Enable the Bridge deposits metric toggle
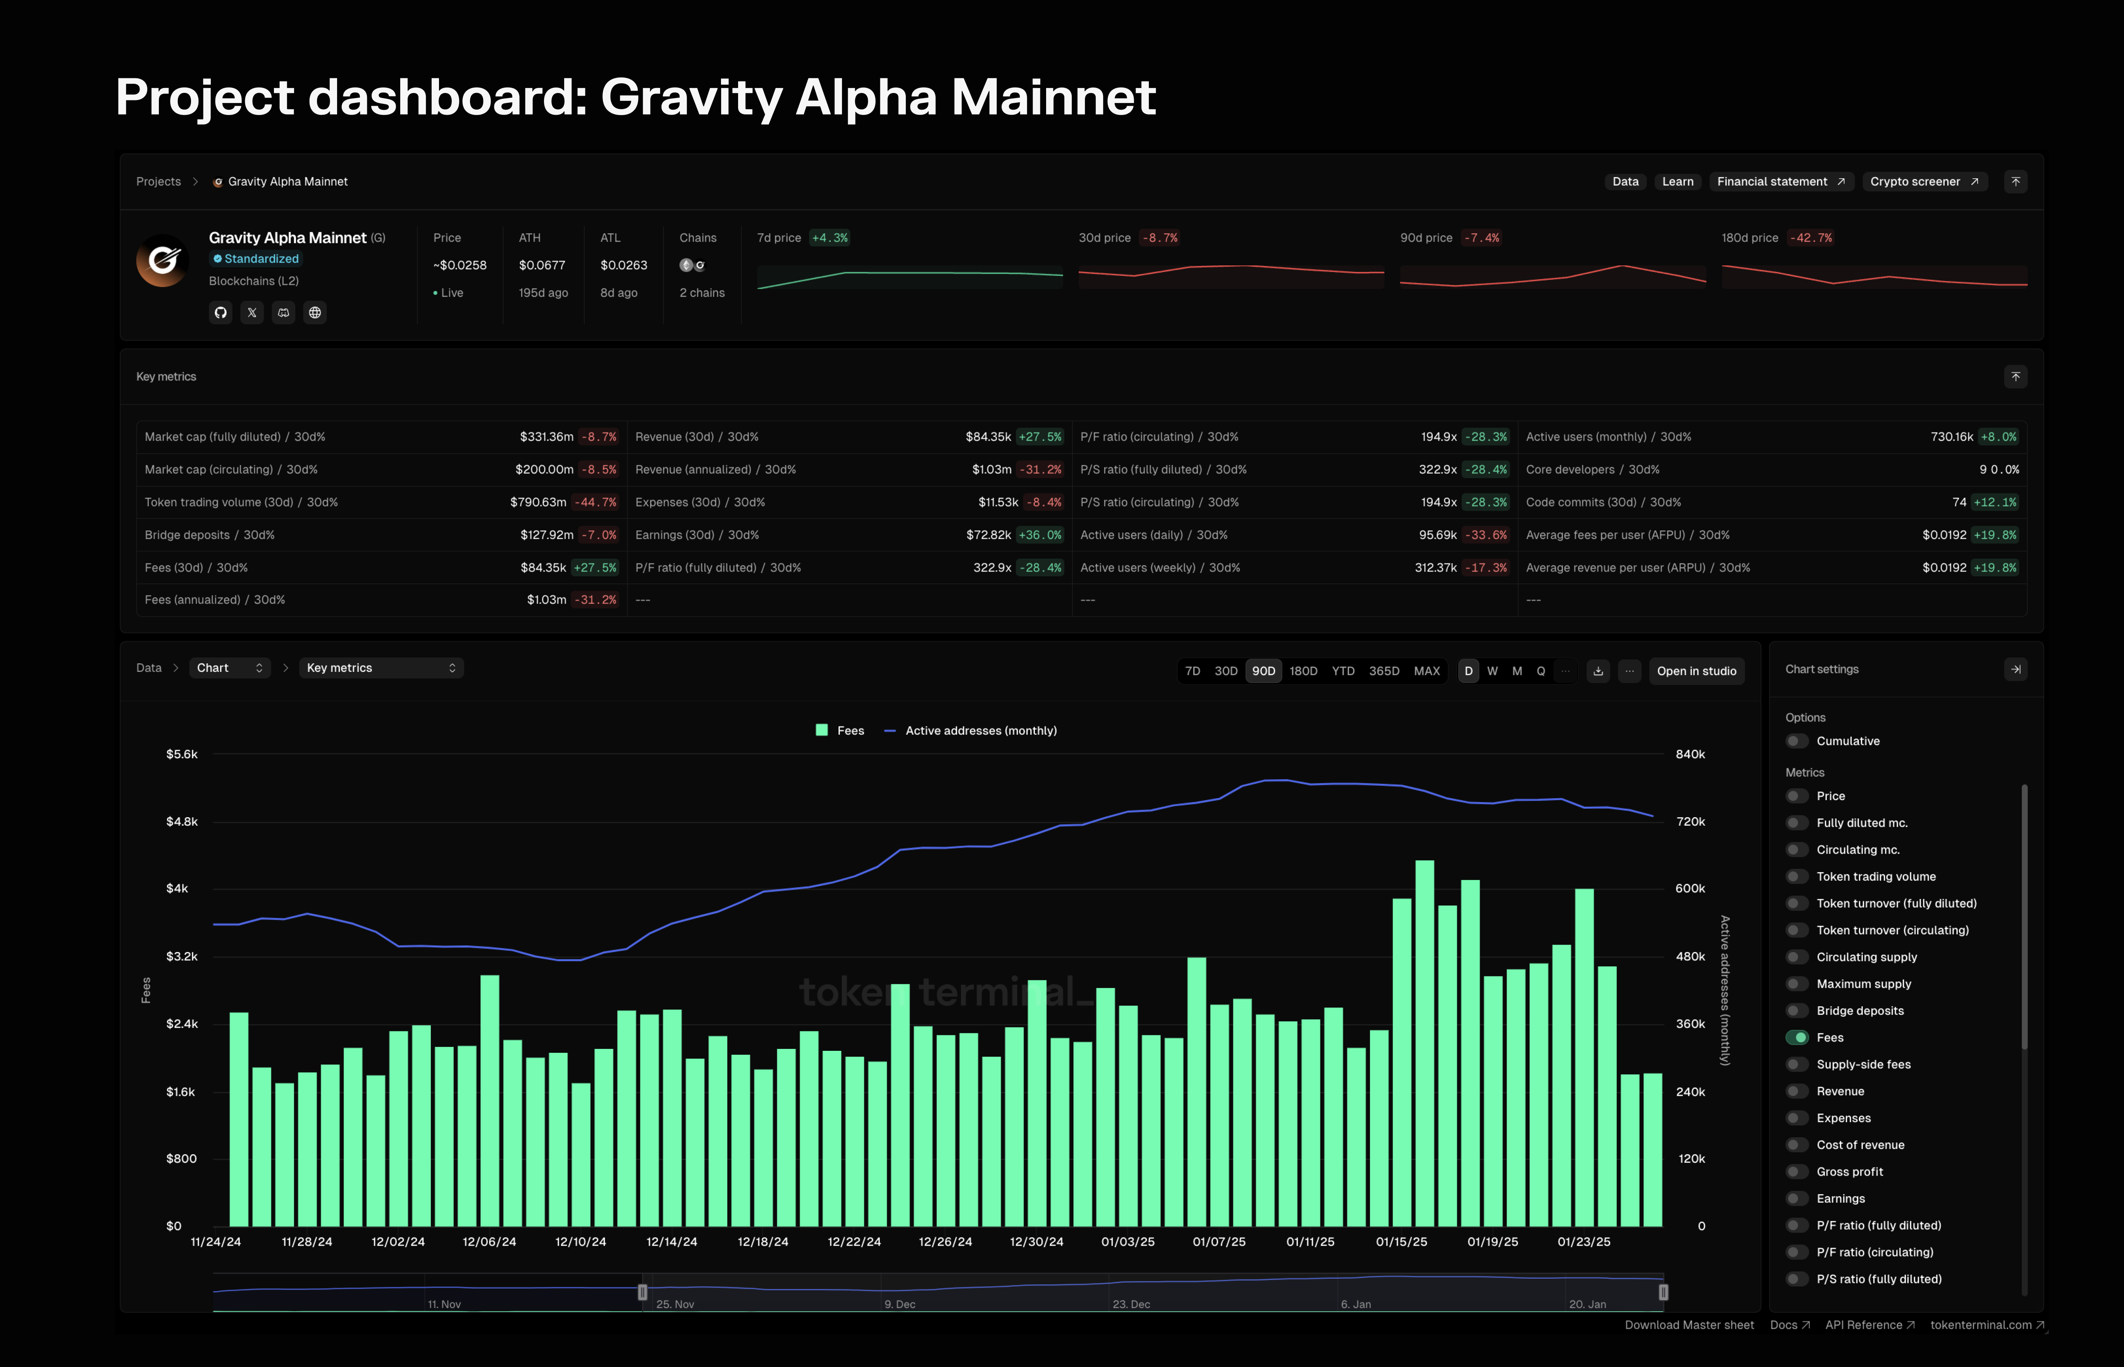This screenshot has height=1367, width=2124. pyautogui.click(x=1797, y=1011)
